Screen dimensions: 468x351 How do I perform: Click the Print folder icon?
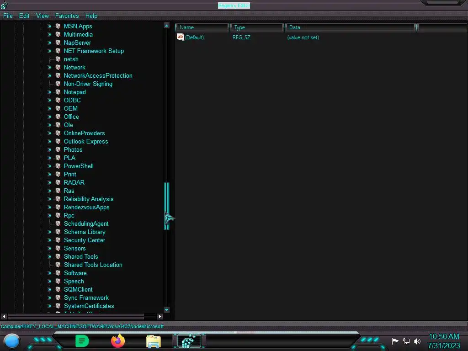(x=58, y=174)
